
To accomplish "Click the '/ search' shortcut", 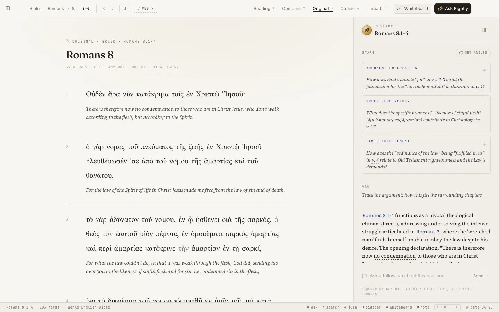I will pyautogui.click(x=331, y=307).
